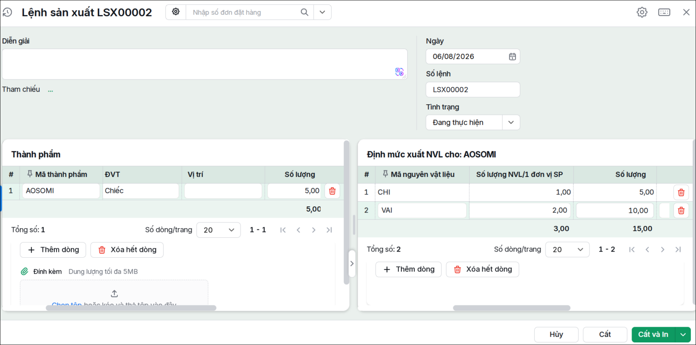This screenshot has width=696, height=345.
Task: Click the Cất save button
Action: point(605,335)
